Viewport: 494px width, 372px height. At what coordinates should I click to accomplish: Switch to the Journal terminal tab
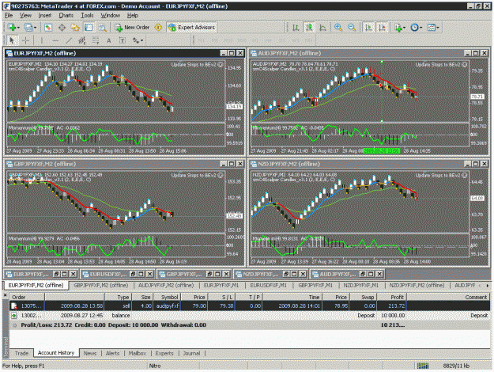[x=191, y=353]
